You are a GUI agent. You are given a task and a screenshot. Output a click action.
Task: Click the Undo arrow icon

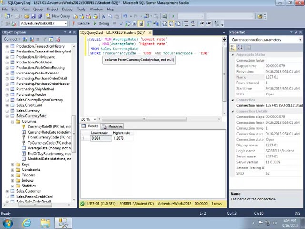tap(125, 16)
